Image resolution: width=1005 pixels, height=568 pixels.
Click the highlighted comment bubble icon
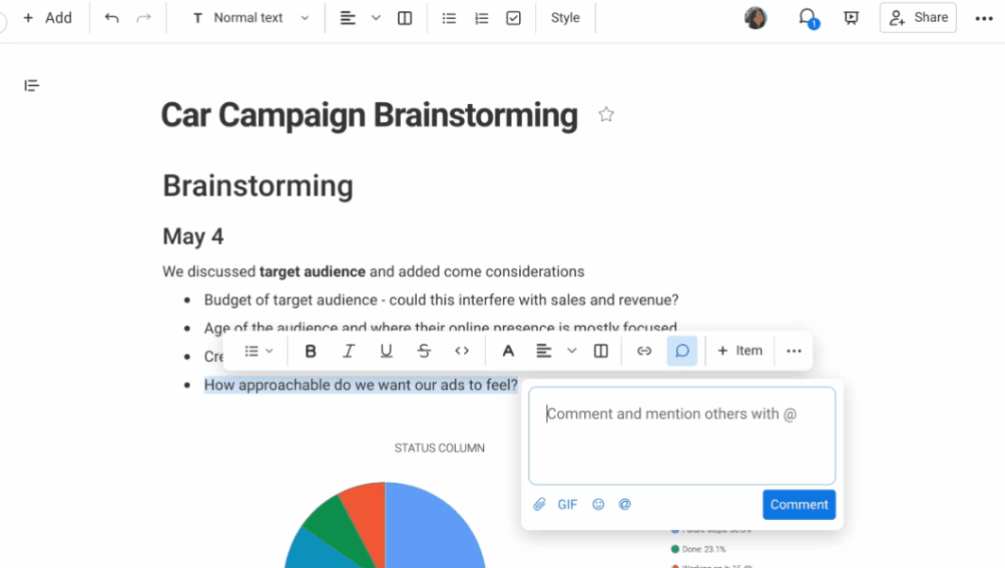pos(682,351)
